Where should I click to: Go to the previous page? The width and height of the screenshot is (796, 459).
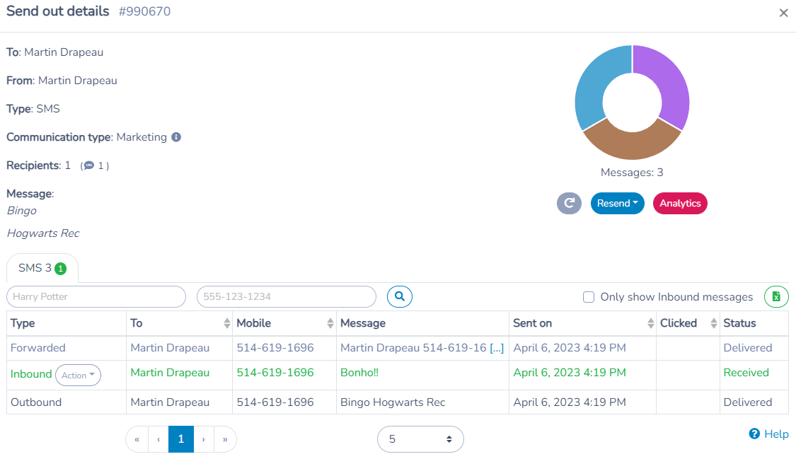pos(158,439)
